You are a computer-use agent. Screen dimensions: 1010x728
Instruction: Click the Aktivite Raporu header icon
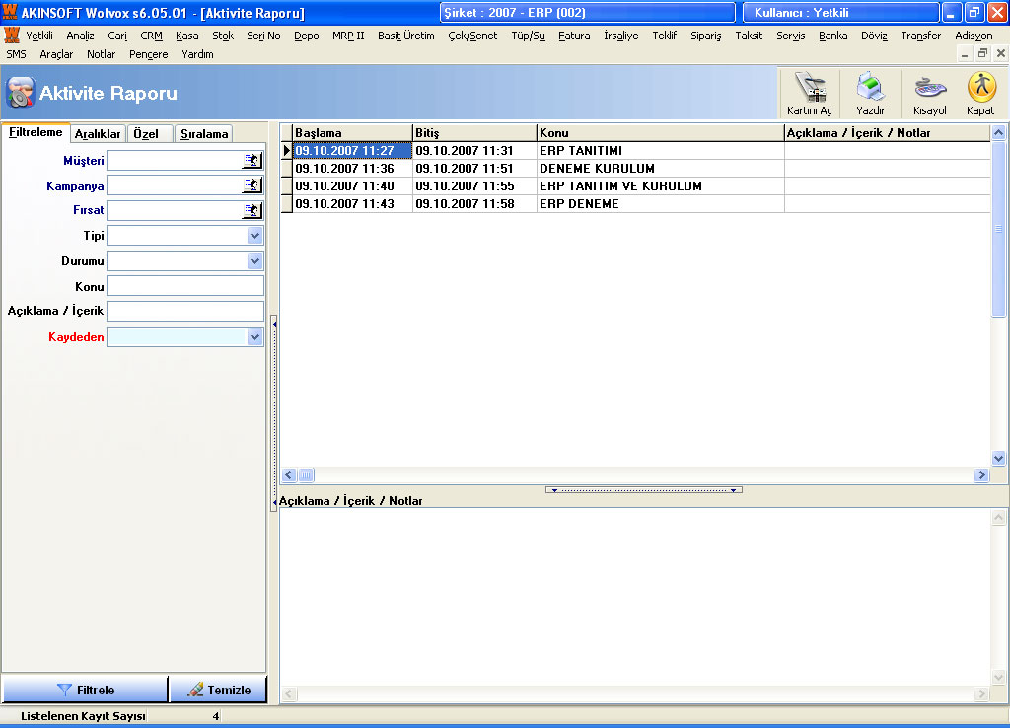(x=21, y=93)
